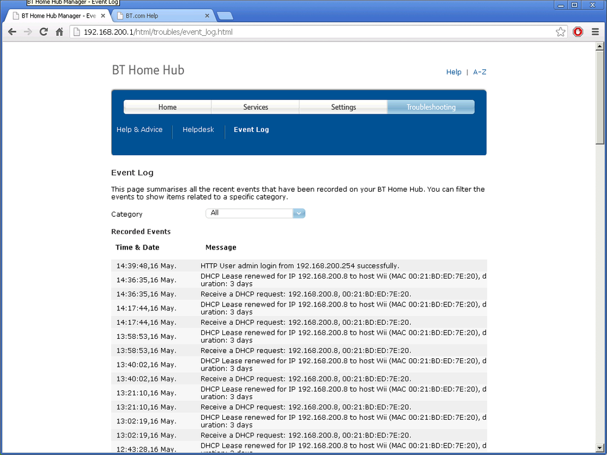The image size is (607, 455).
Task: Click the A-Z link at top right
Action: (479, 72)
